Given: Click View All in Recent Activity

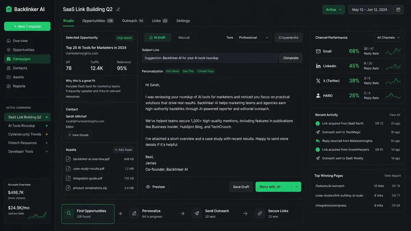Looking at the screenshot, I should pyautogui.click(x=395, y=115).
